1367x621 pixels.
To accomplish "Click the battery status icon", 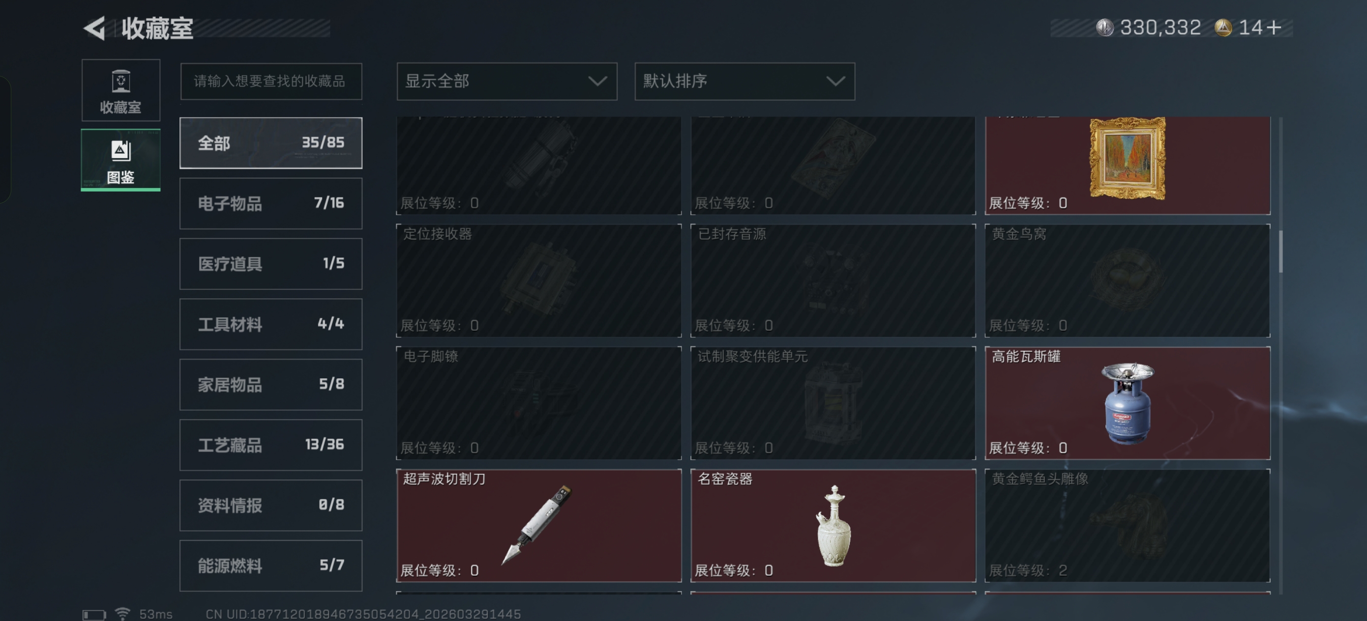I will pos(94,615).
